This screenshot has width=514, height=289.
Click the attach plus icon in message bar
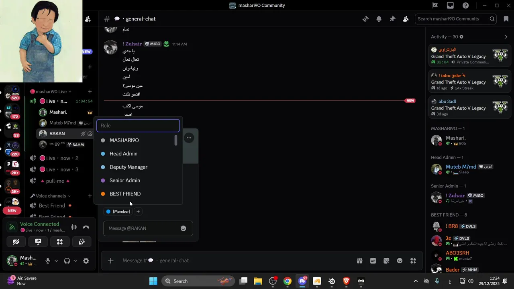tap(111, 261)
